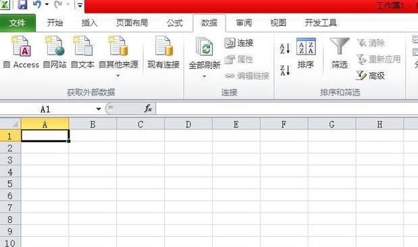Select column G header
The image size is (418, 247).
(x=332, y=124)
